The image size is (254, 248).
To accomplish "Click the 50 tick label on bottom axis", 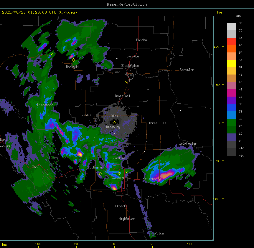I will (x=152, y=244).
